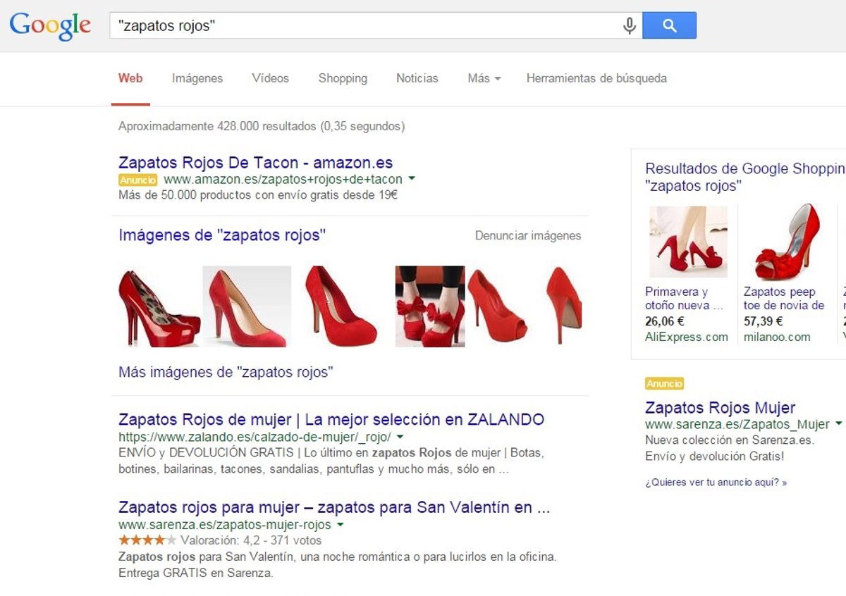The height and width of the screenshot is (596, 846).
Task: Click the blue magnifying glass search button
Action: [669, 24]
